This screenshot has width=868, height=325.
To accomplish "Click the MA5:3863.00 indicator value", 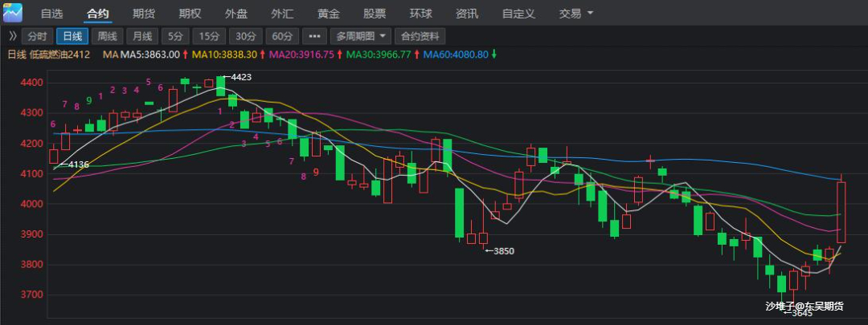I will click(x=150, y=55).
